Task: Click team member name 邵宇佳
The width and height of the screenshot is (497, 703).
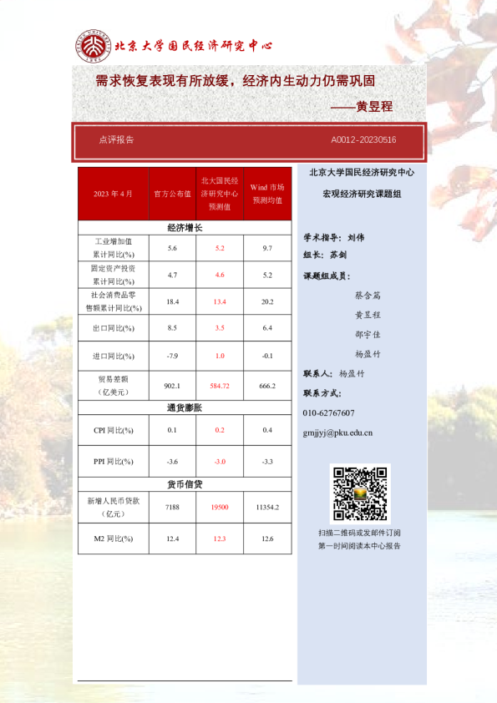Action: tap(368, 335)
